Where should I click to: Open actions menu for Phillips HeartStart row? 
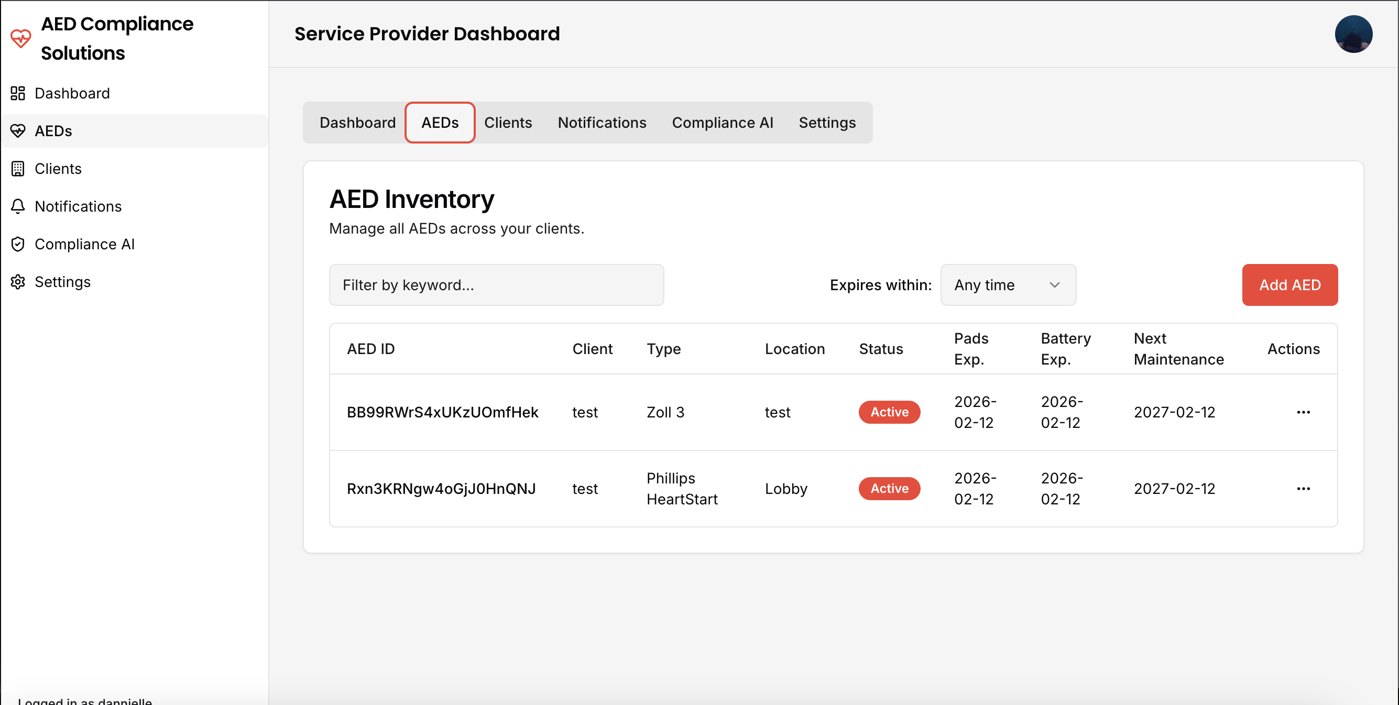click(x=1303, y=489)
